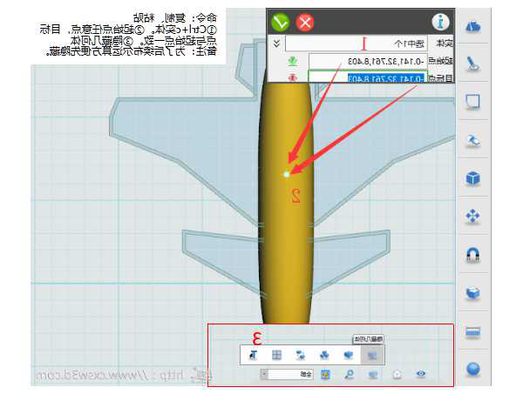The width and height of the screenshot is (523, 394).
Task: Click red pick-point icon beside destination point
Action: [293, 77]
